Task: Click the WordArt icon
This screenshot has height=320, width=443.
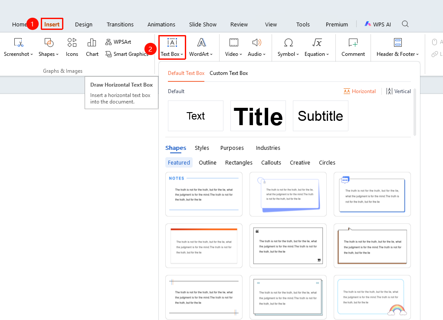Action: (201, 42)
